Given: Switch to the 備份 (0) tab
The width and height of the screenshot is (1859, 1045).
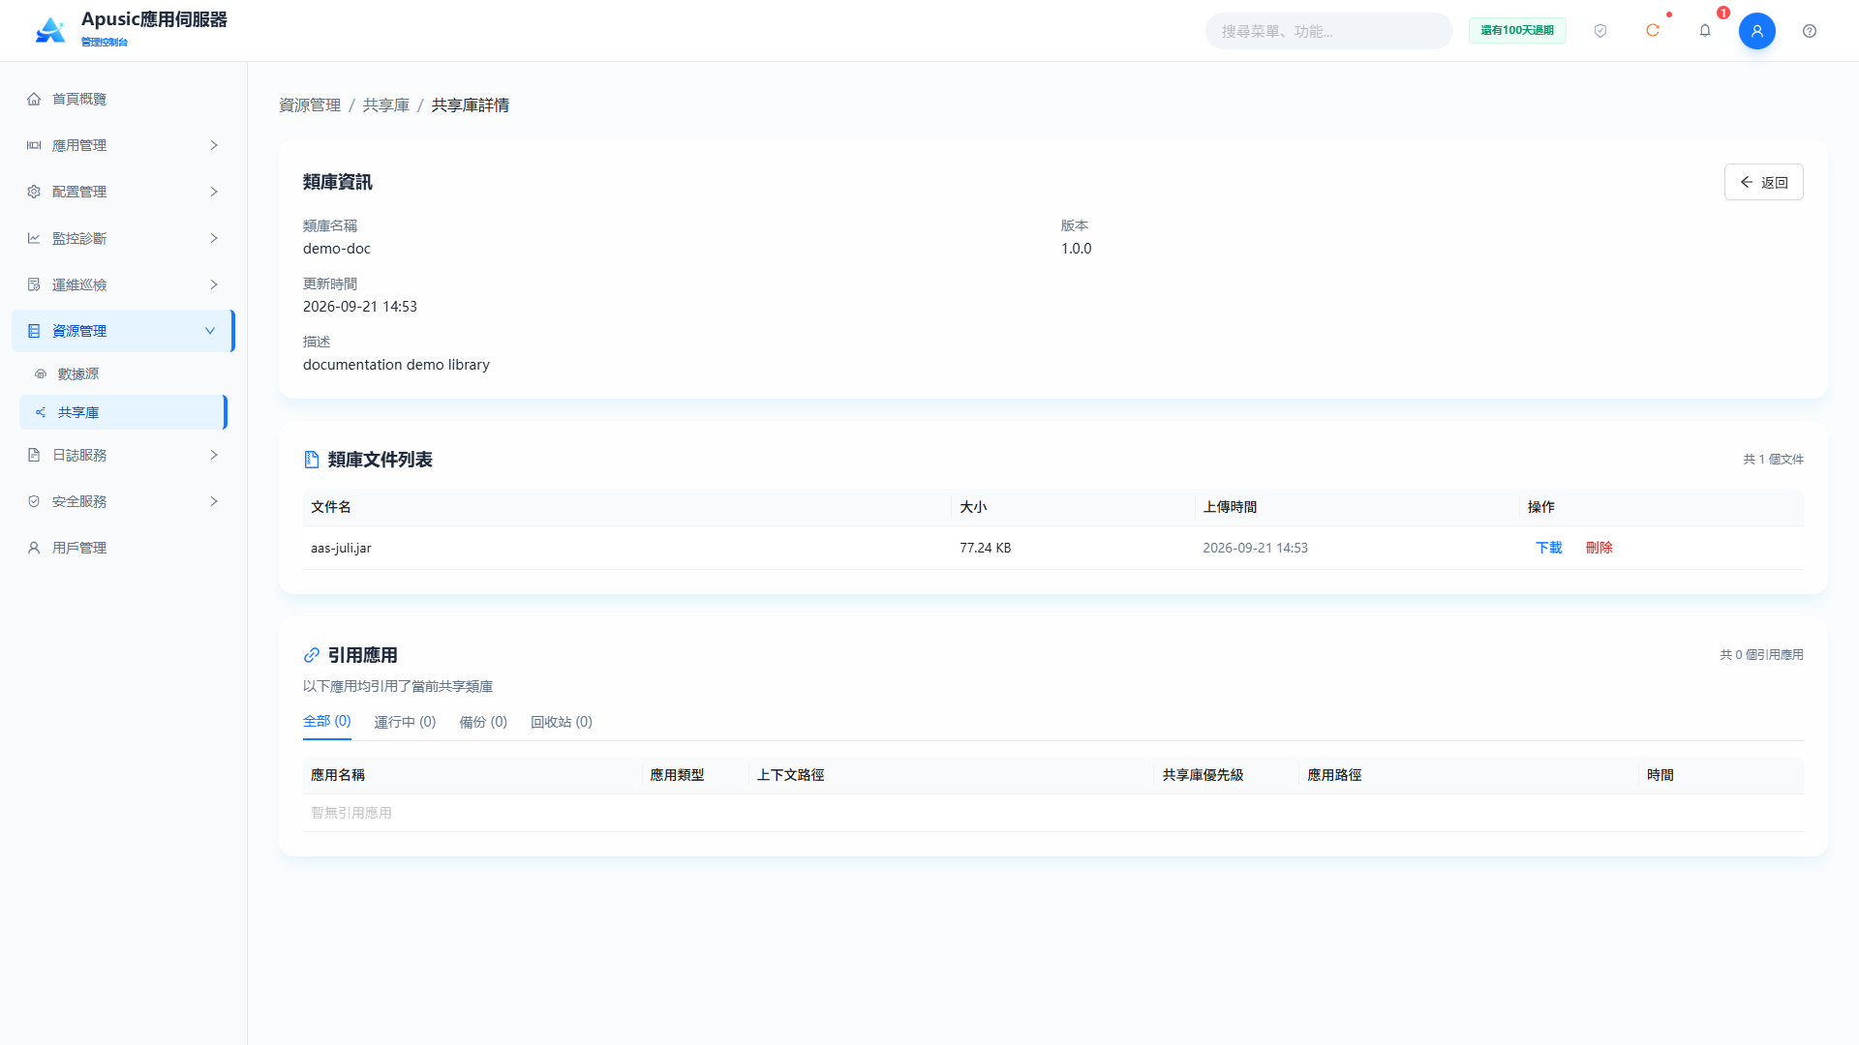Looking at the screenshot, I should (x=483, y=722).
